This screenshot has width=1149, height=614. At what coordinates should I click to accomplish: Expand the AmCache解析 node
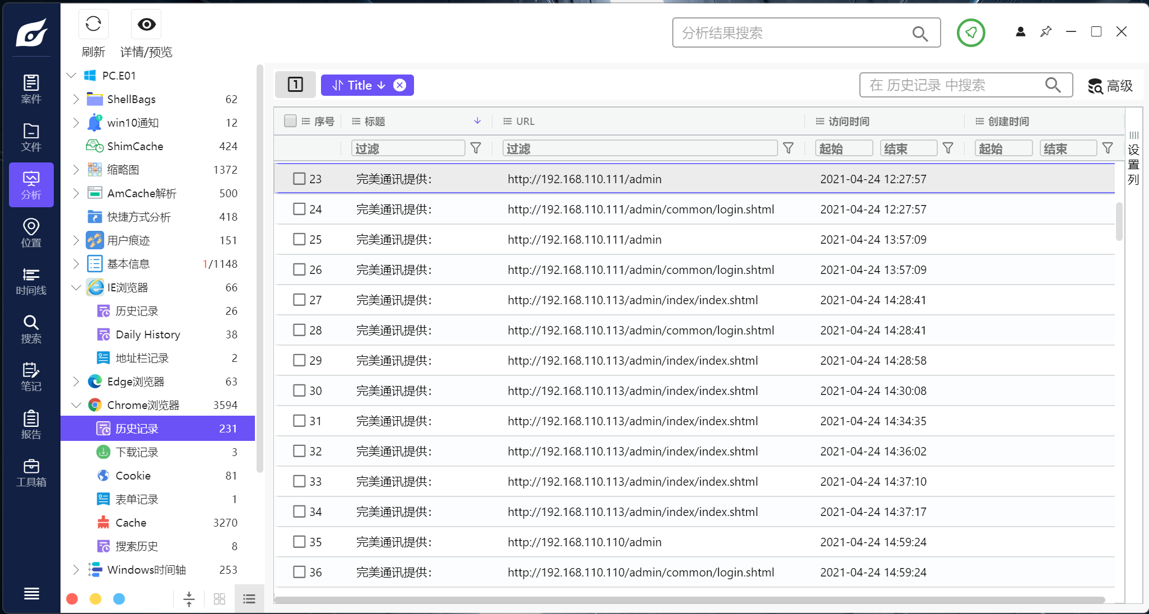point(76,193)
